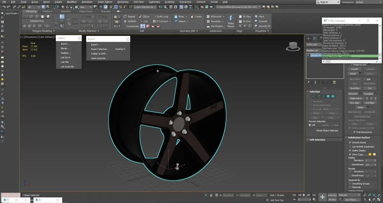383x203 pixels.
Task: Choose Game Exporter... in Export menu
Action: point(100,58)
